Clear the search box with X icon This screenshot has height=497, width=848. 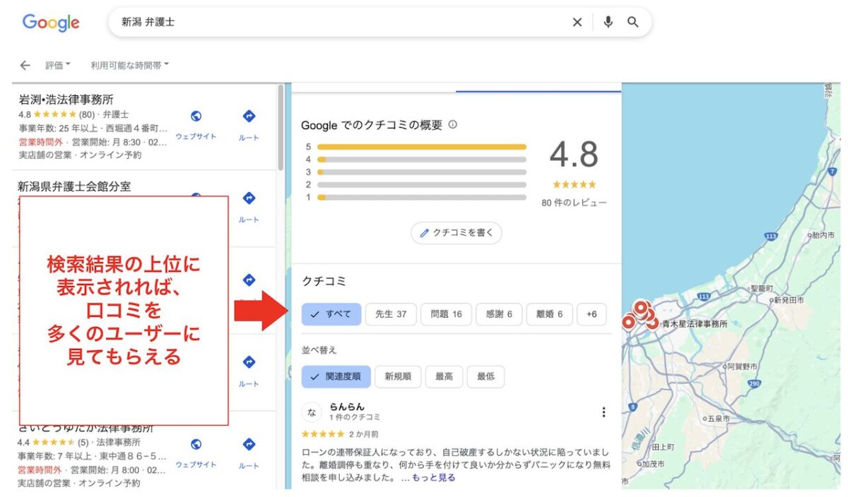[577, 23]
